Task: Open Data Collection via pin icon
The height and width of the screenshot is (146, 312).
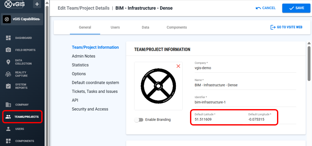Action: [x=8, y=62]
